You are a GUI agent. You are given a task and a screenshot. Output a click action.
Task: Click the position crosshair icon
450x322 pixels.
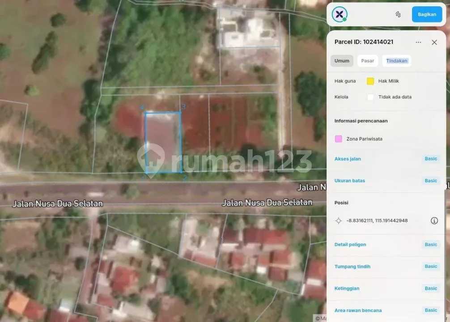(339, 220)
